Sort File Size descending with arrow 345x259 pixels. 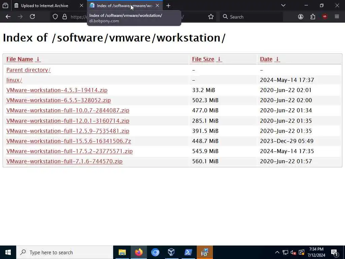219,59
